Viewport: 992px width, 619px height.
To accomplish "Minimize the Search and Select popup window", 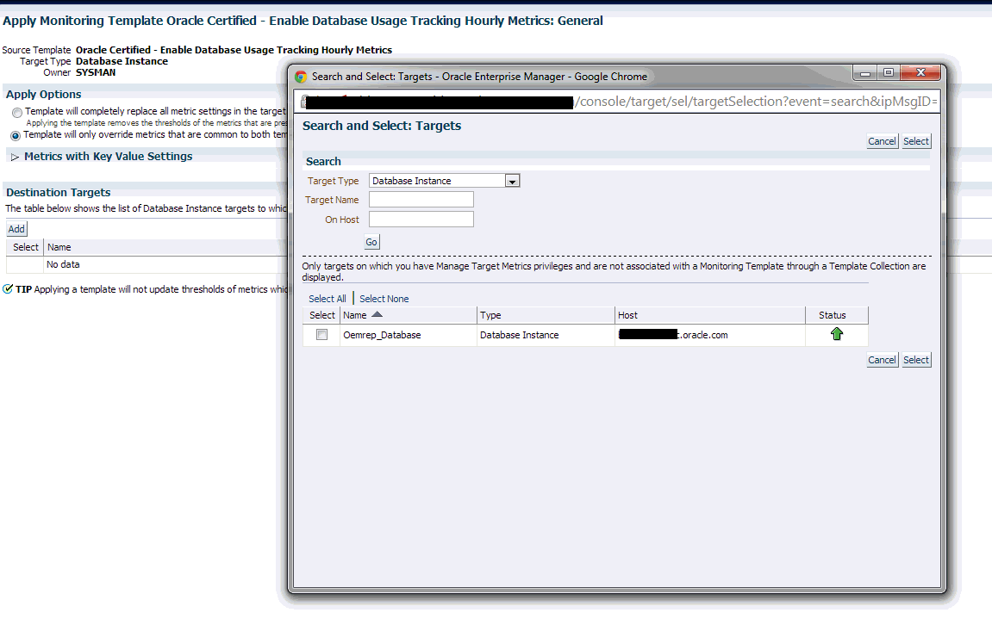I will coord(864,73).
